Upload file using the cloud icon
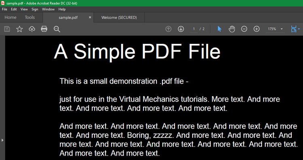Screen dimensions: 303x160 [32, 29]
